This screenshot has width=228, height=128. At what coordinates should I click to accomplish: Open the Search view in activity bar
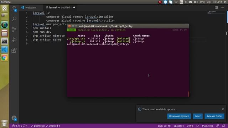tap(14, 19)
